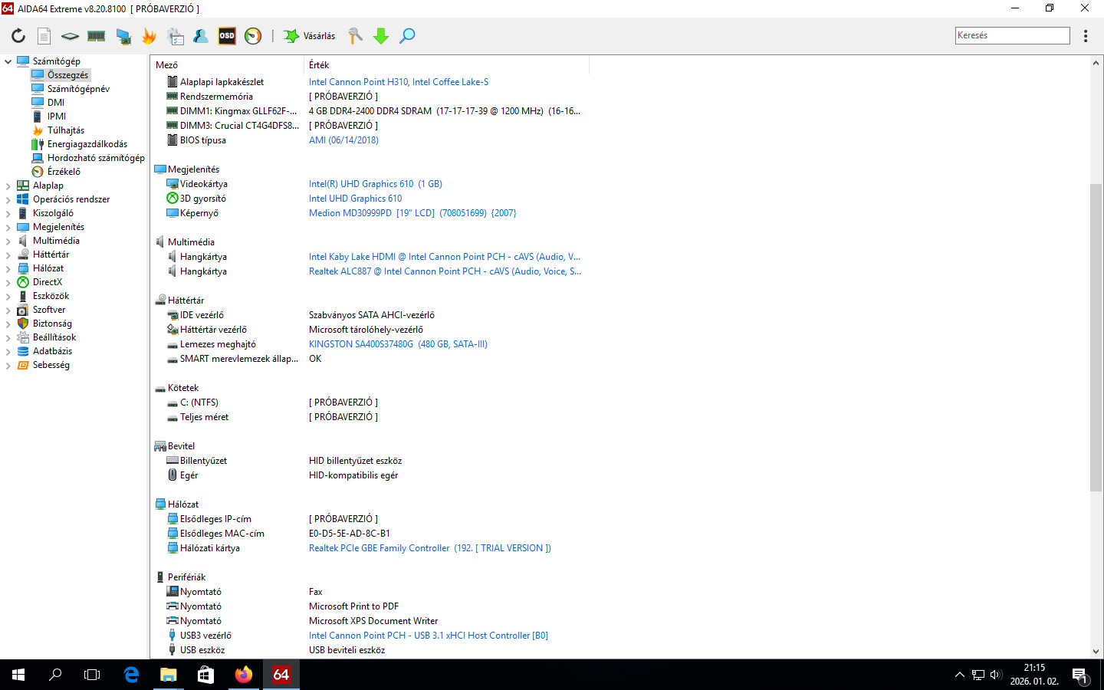1104x690 pixels.
Task: Open the Report document icon
Action: (44, 35)
